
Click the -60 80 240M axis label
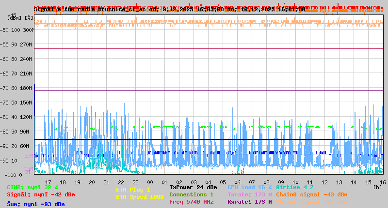(16, 59)
